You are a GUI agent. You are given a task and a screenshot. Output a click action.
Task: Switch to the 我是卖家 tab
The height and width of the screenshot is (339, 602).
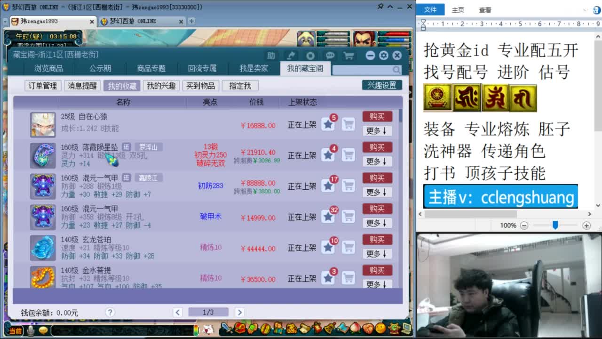point(253,68)
